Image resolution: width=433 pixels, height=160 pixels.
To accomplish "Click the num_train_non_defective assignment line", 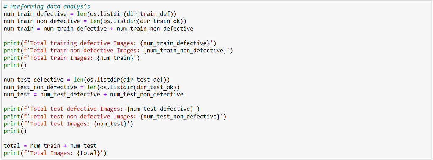I will click(95, 21).
